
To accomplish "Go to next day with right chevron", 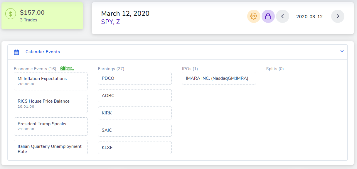I will tap(338, 16).
